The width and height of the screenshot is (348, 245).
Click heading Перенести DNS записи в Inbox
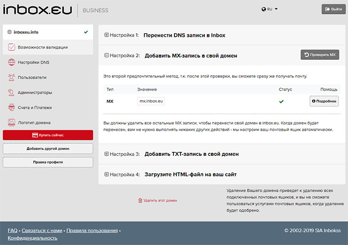coord(184,35)
